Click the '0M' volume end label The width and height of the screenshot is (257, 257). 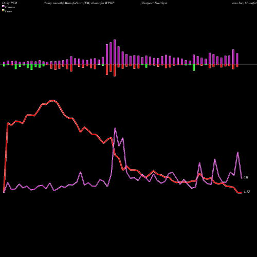click(x=246, y=177)
